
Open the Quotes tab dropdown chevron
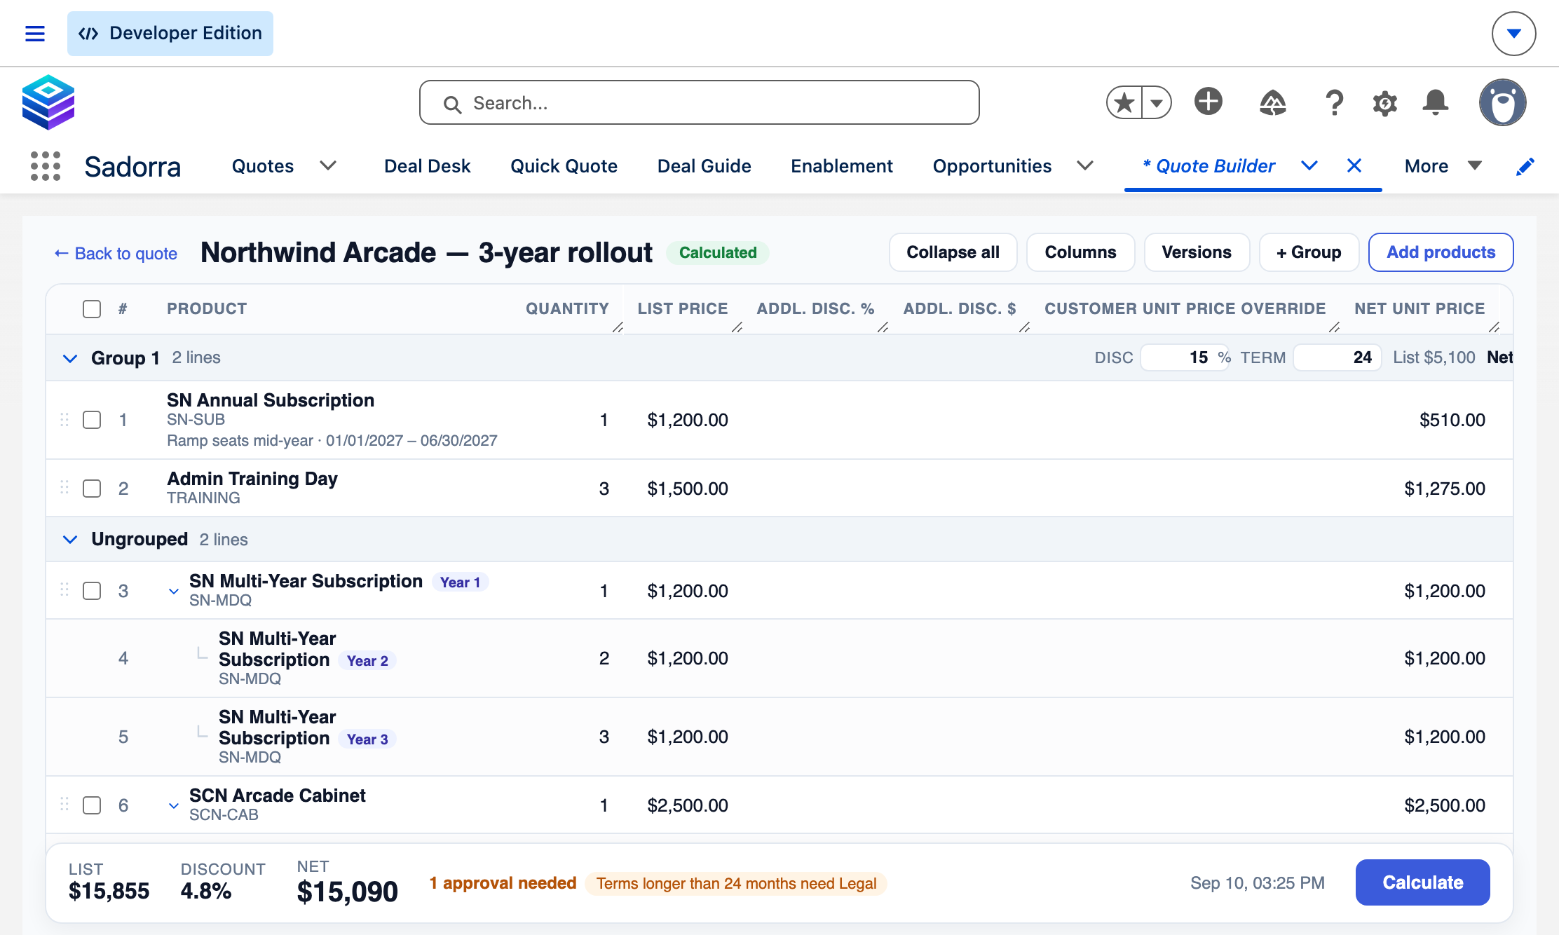pos(328,166)
